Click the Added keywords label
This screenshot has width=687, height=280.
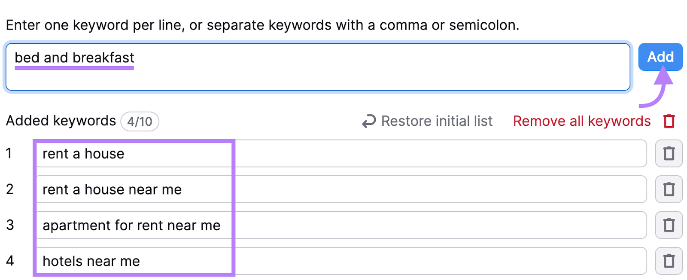pos(60,121)
